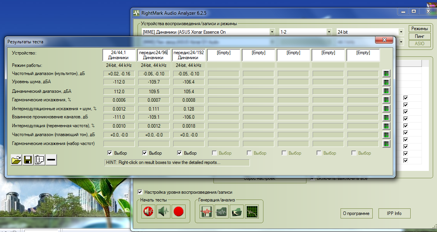437x232 pixels.
Task: Click the copy/report pages icon
Action: (39, 160)
